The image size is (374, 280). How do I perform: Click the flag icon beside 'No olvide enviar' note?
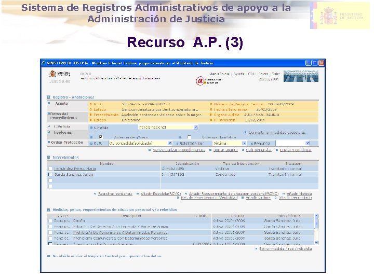click(48, 256)
